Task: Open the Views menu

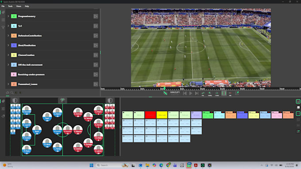Action: [x=19, y=6]
